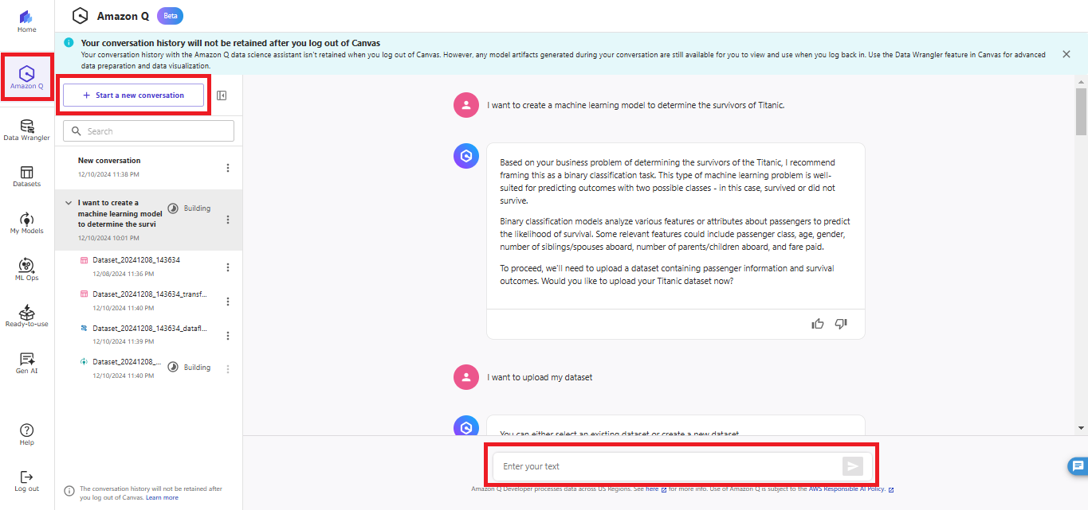This screenshot has width=1088, height=510.
Task: Click the Amazon Q avatar beside binary classification reply
Action: 466,156
